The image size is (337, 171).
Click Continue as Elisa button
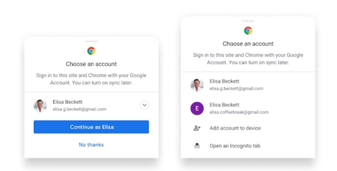[x=91, y=127]
